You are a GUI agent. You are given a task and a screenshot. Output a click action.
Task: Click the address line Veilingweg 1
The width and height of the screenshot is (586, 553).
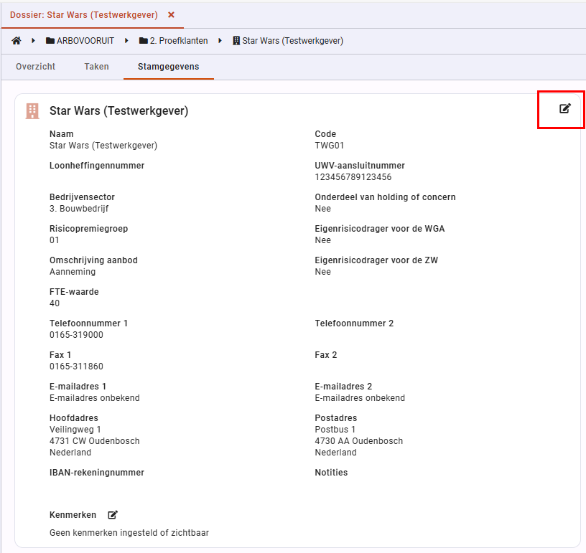75,430
